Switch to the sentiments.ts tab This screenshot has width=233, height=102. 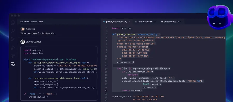pyautogui.click(x=171, y=22)
